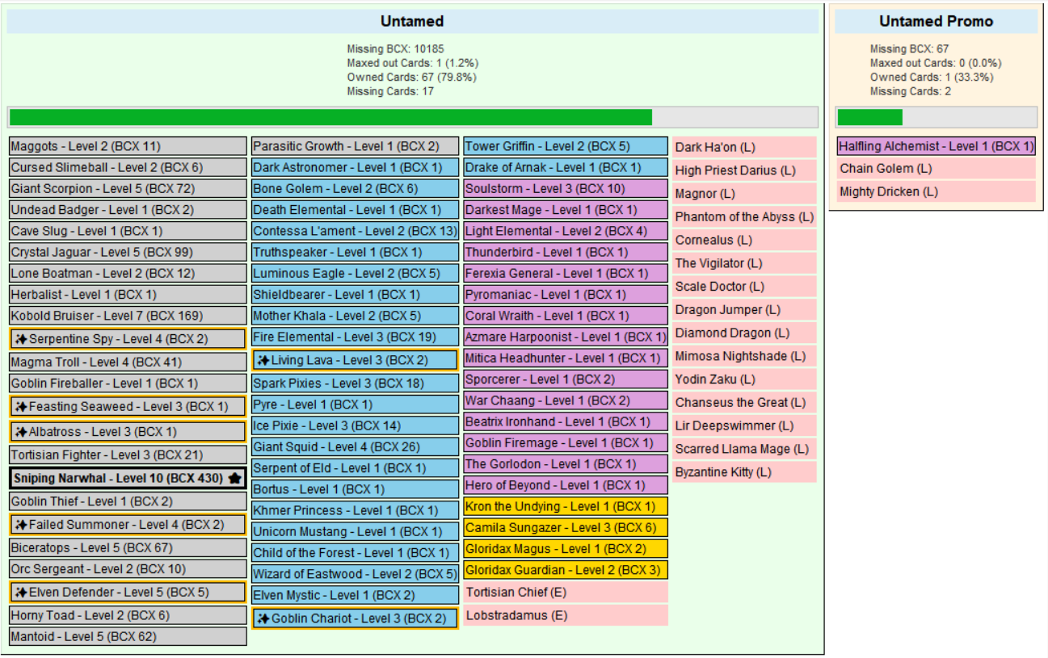The height and width of the screenshot is (658, 1048).
Task: Click the sparkle icon beside Living Lava
Action: pyautogui.click(x=263, y=360)
